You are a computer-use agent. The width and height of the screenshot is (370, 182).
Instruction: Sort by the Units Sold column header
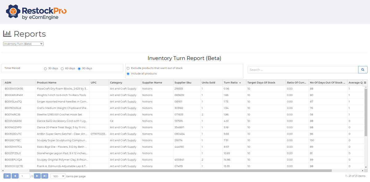click(x=208, y=83)
